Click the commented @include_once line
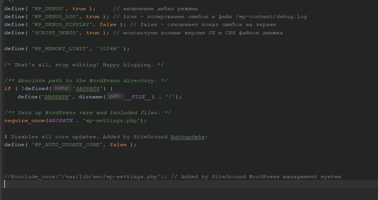The width and height of the screenshot is (378, 200). click(173, 177)
